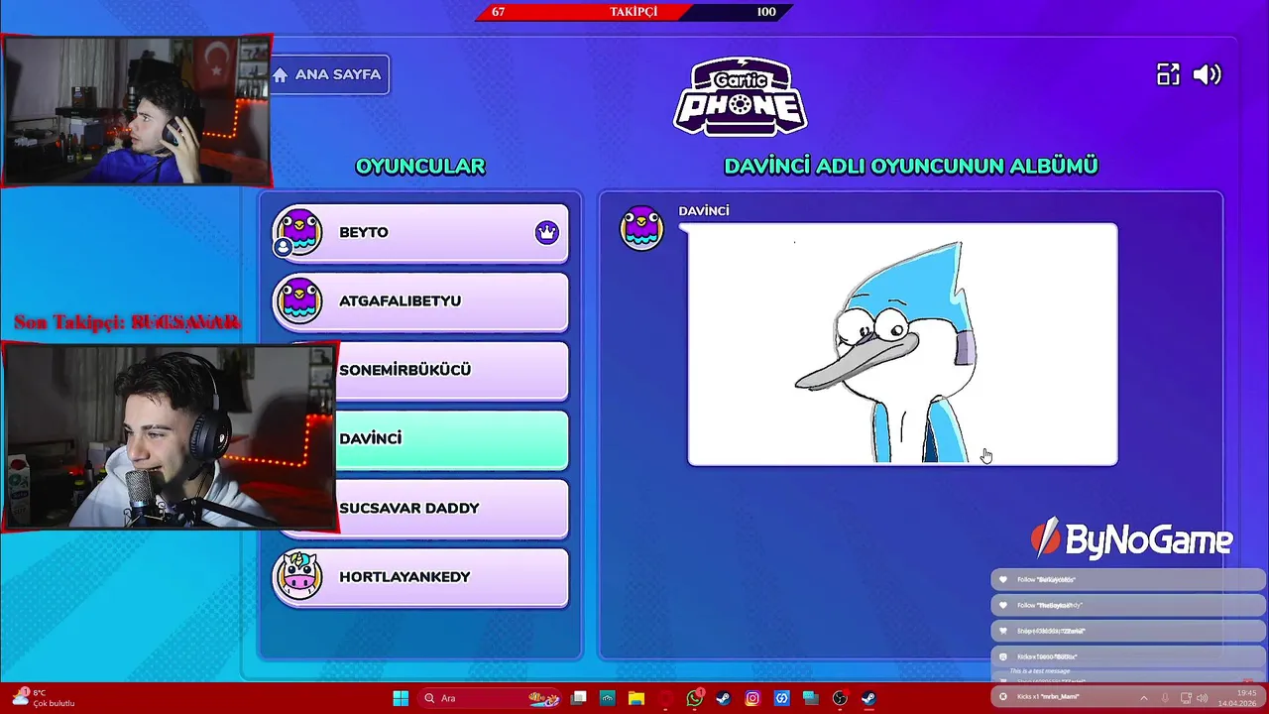The width and height of the screenshot is (1269, 714).
Task: Mute the game sound speaker icon
Action: click(x=1208, y=74)
